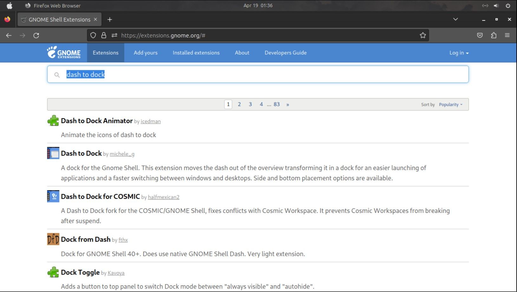Open the Add yours page
The height and width of the screenshot is (292, 517).
(145, 53)
